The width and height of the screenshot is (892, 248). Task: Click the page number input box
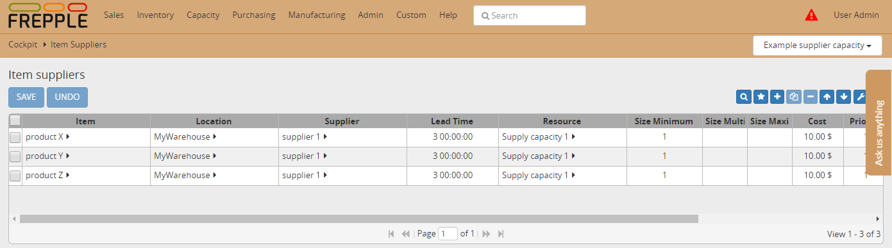pyautogui.click(x=448, y=234)
